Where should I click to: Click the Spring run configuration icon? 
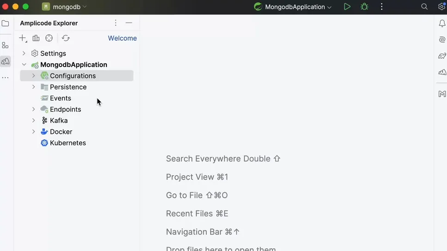tap(258, 6)
